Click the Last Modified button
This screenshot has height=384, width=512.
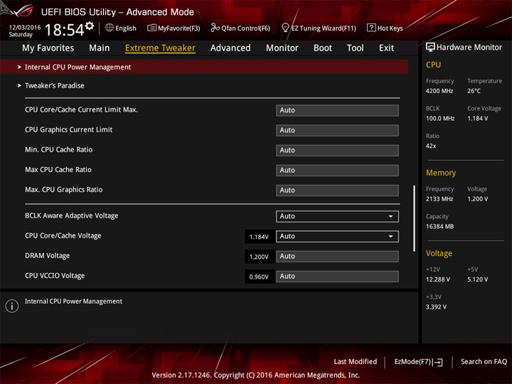pyautogui.click(x=356, y=361)
